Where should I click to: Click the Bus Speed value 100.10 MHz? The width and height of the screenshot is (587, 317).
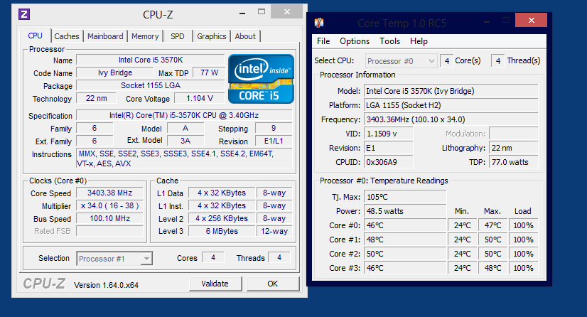coord(109,218)
